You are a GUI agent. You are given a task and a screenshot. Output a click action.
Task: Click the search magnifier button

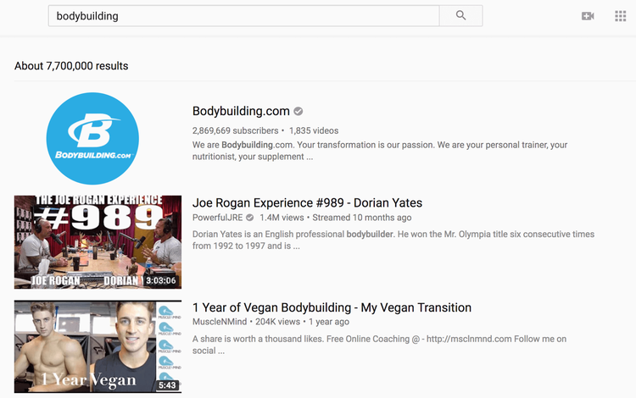coord(460,16)
